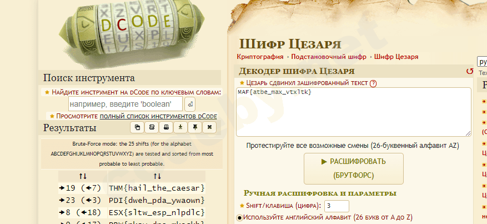Sort results by shift column arrows
The width and height of the screenshot is (487, 224).
(83, 176)
